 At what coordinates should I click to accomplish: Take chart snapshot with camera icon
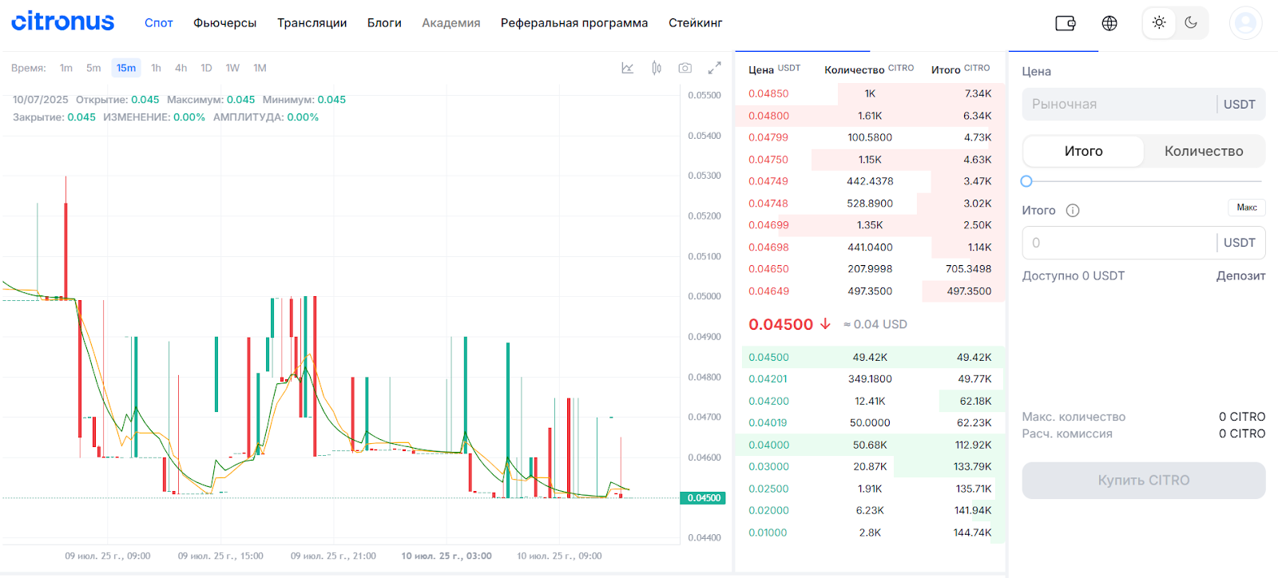point(685,68)
